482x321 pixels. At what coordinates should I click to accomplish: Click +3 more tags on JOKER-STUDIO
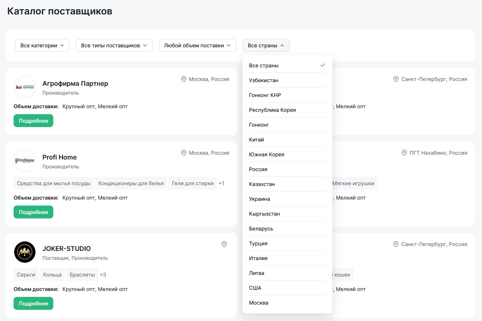click(x=103, y=275)
